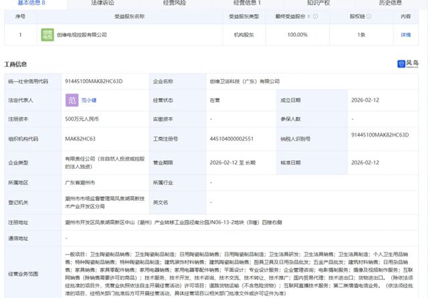Sort by 最终受益股份 arrows
The image size is (428, 298).
click(309, 16)
